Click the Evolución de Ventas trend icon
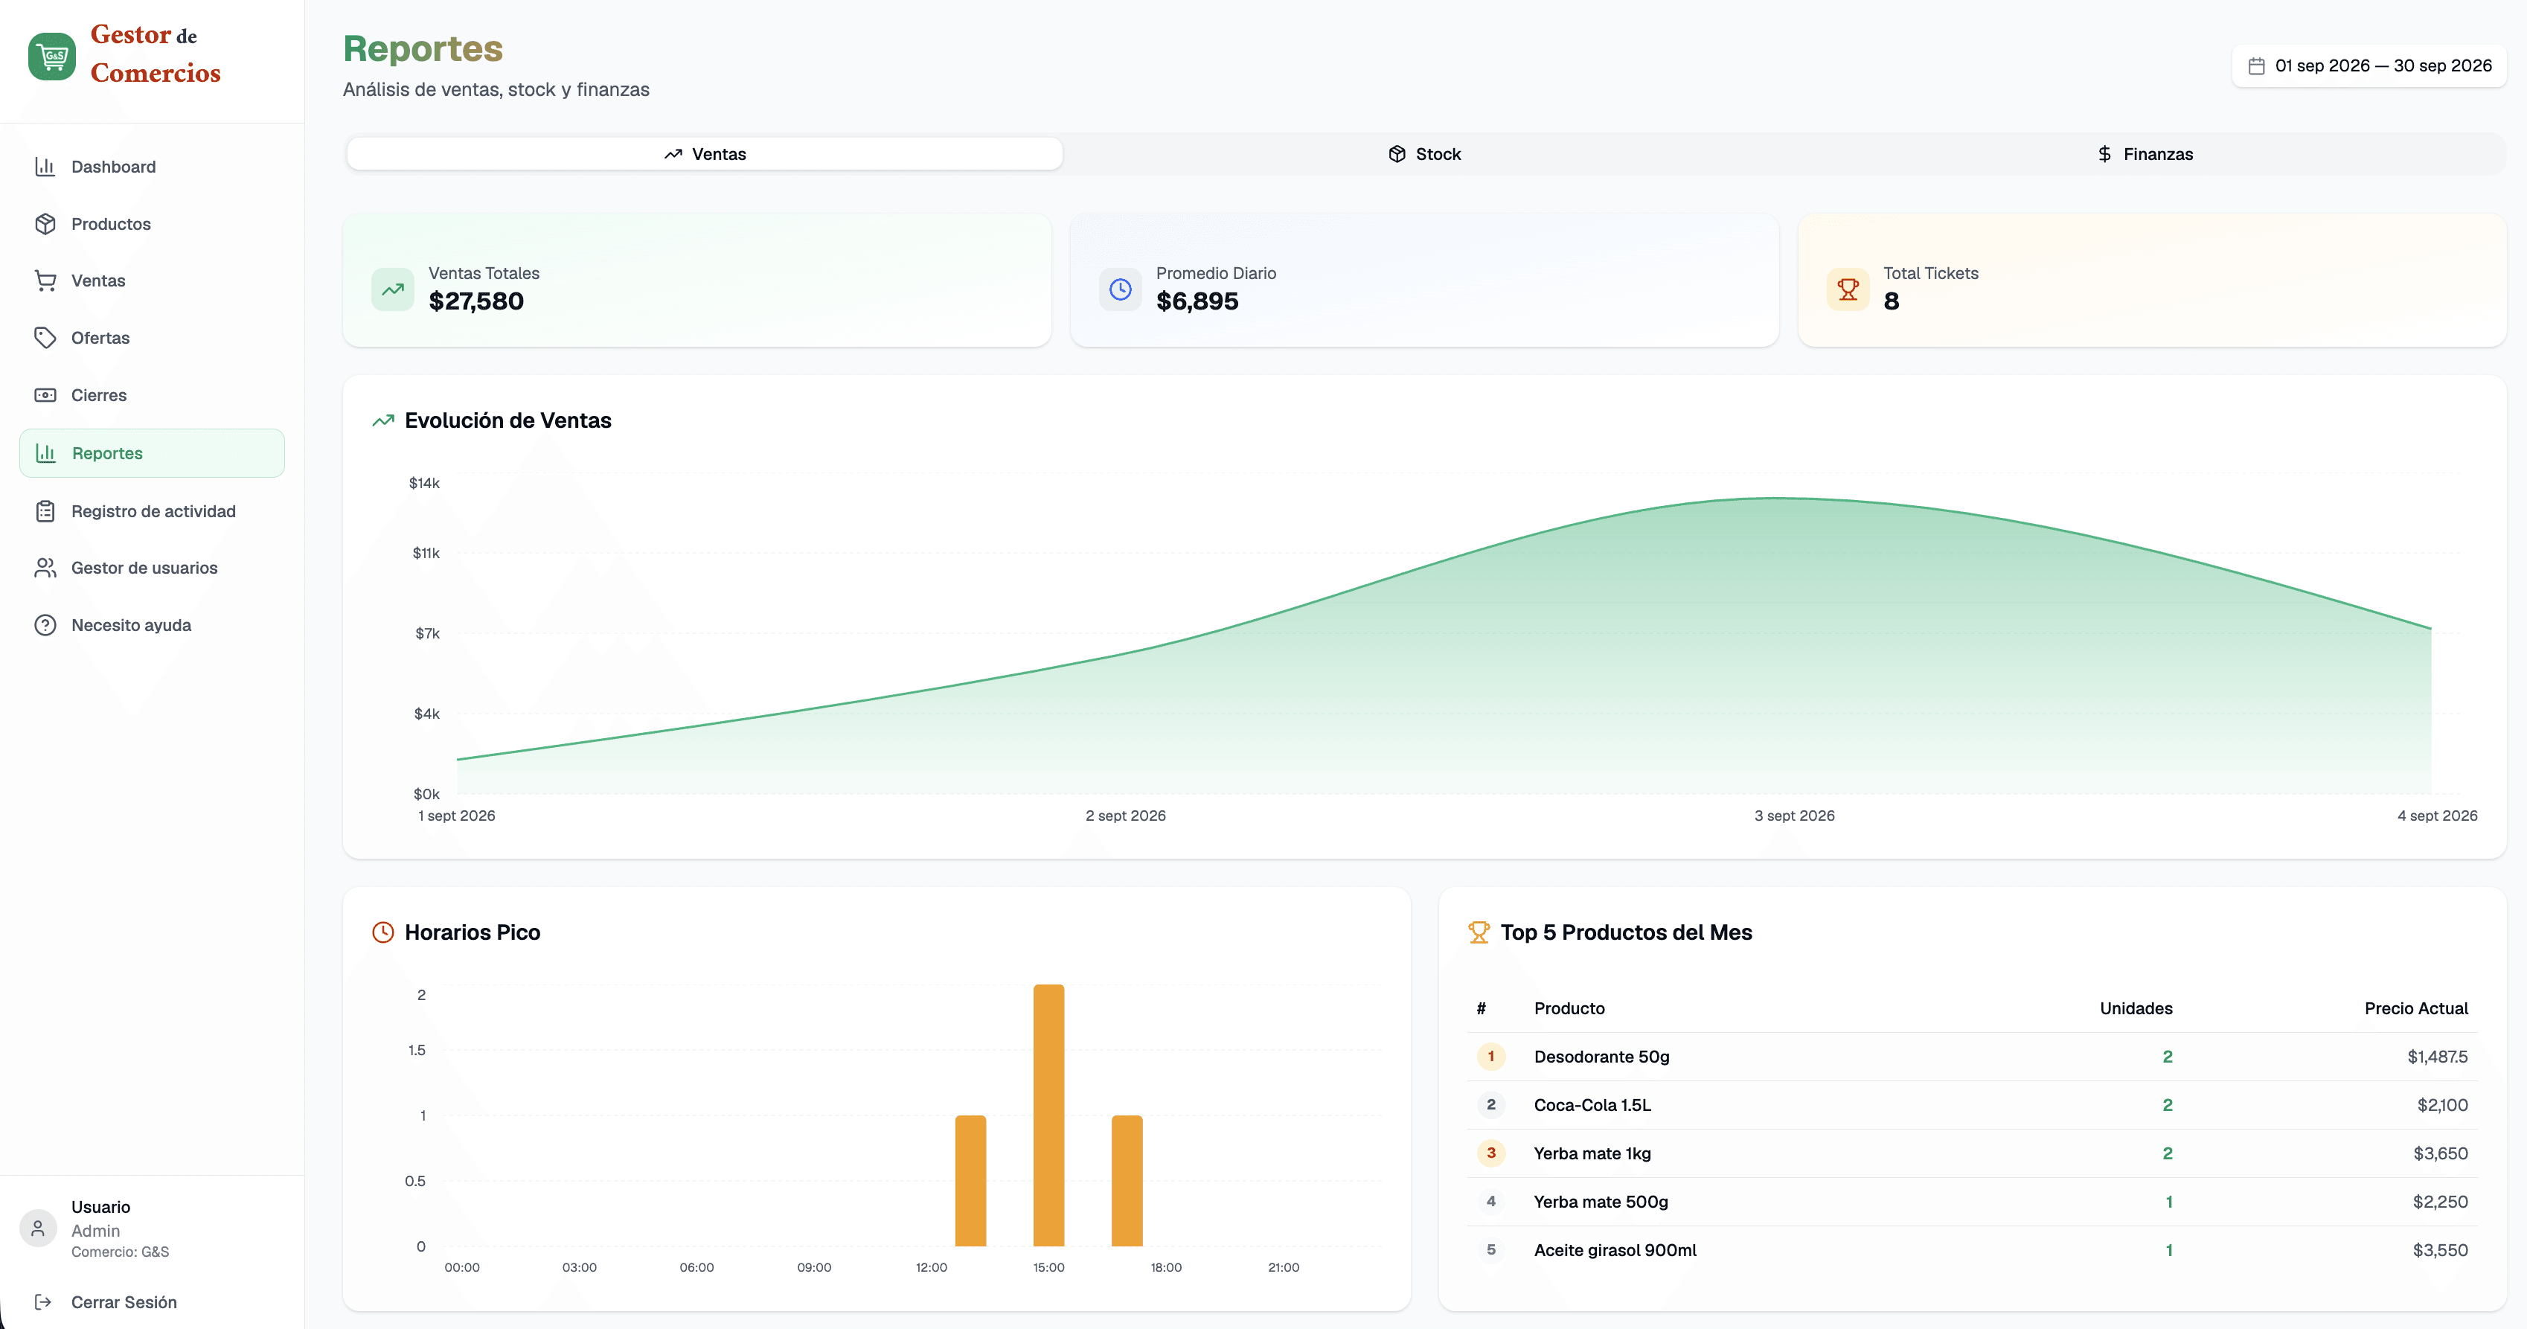Image resolution: width=2527 pixels, height=1329 pixels. [x=382, y=420]
